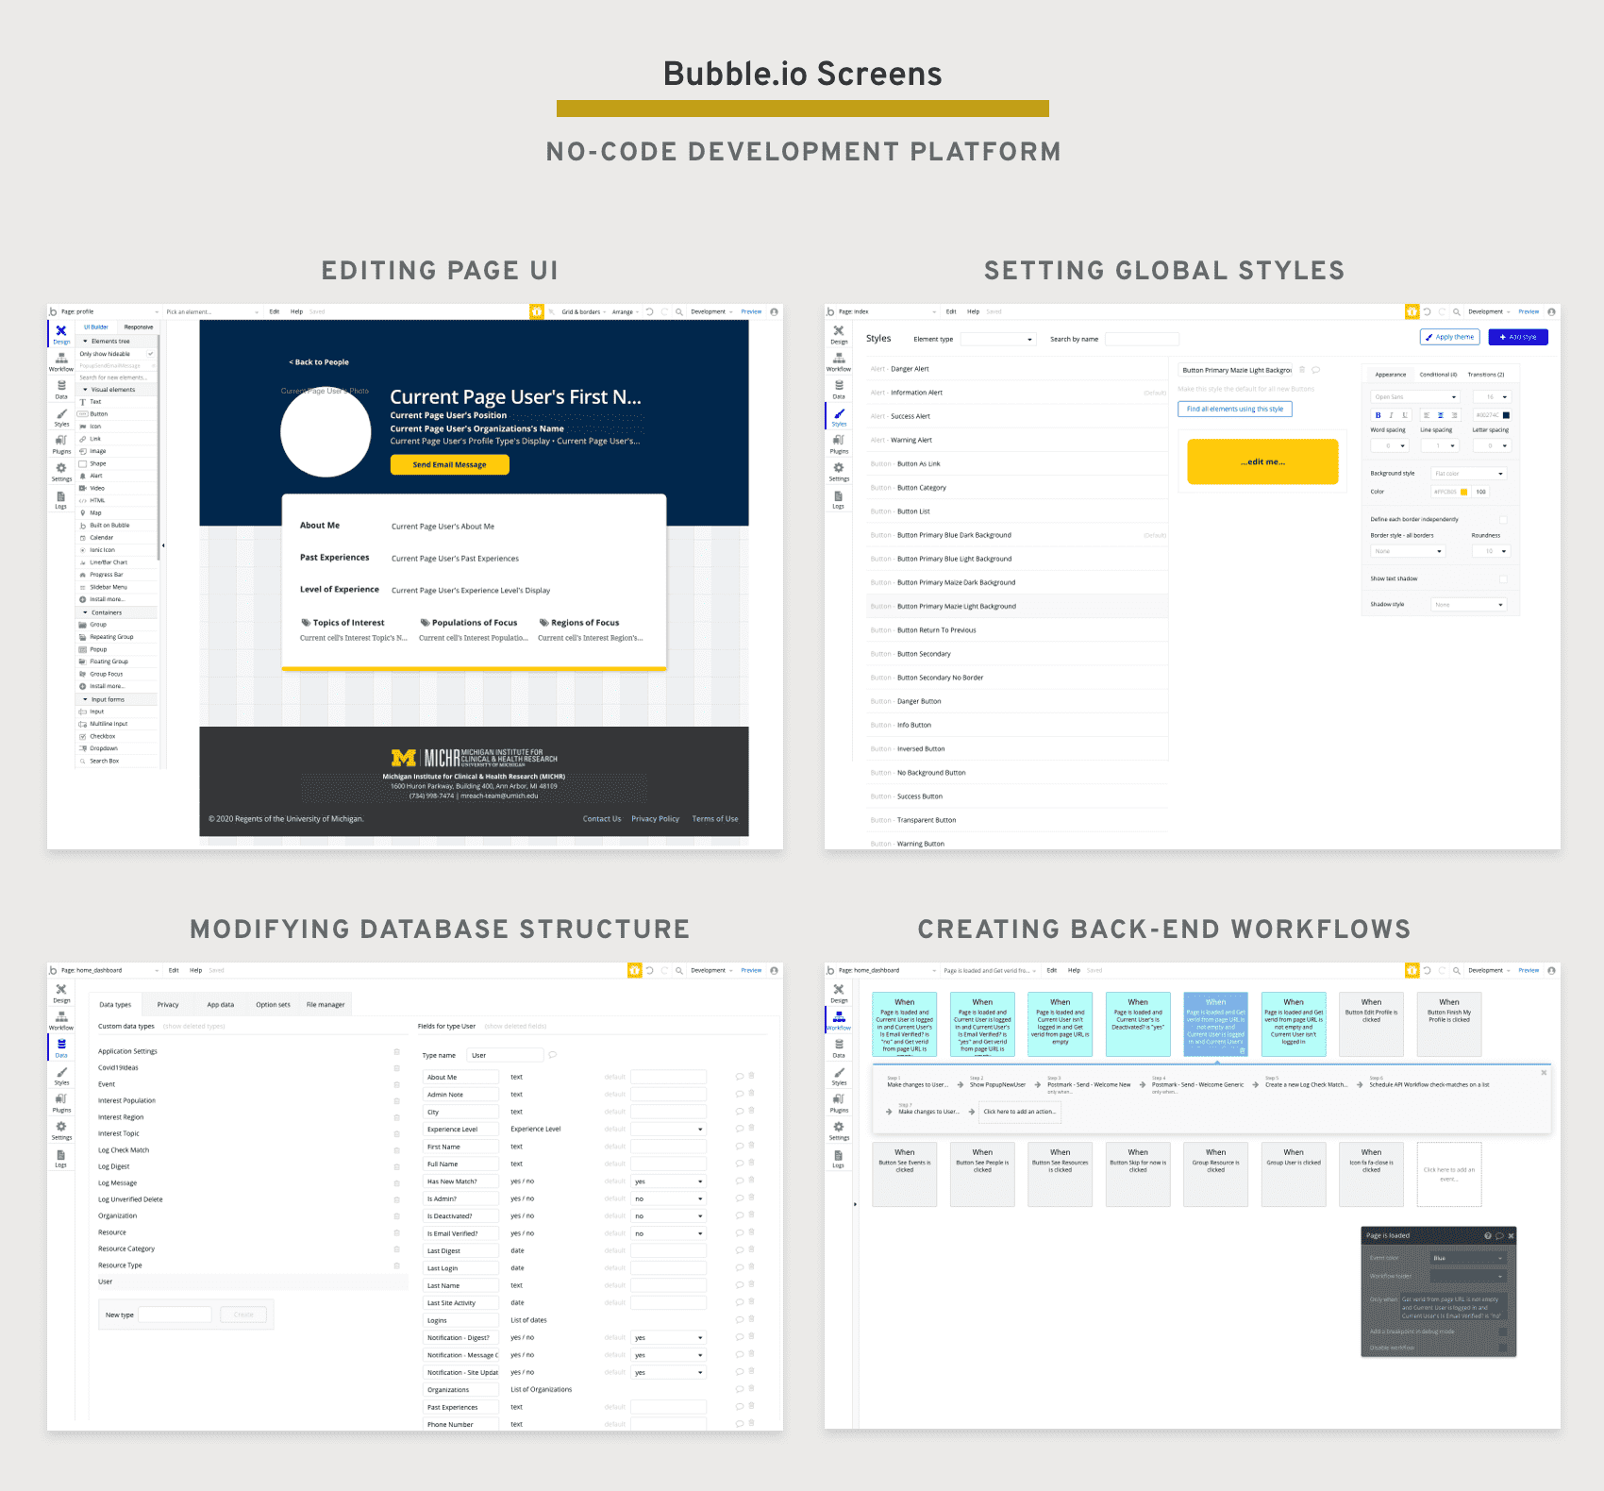1604x1491 pixels.
Task: Open Design tab in Editing Page UI screen
Action: (61, 334)
